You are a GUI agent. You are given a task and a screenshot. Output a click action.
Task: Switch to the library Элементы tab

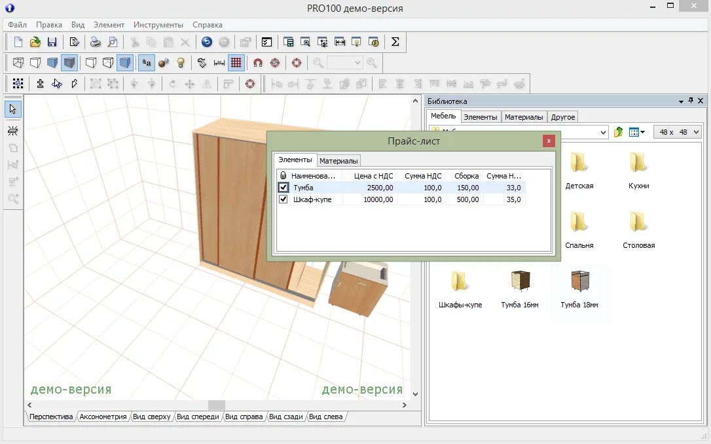coord(481,117)
